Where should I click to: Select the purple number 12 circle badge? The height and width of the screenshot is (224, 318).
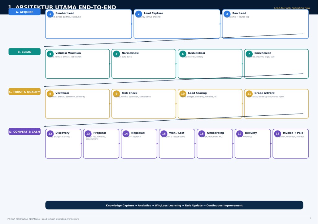tap(50, 134)
